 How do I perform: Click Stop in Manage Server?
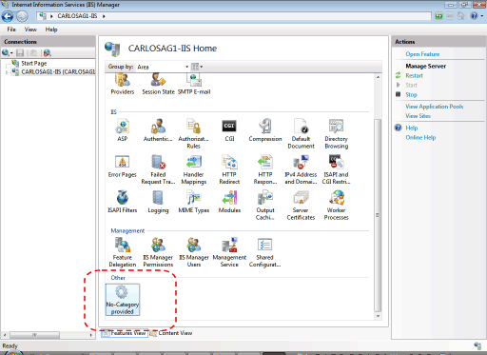click(411, 95)
